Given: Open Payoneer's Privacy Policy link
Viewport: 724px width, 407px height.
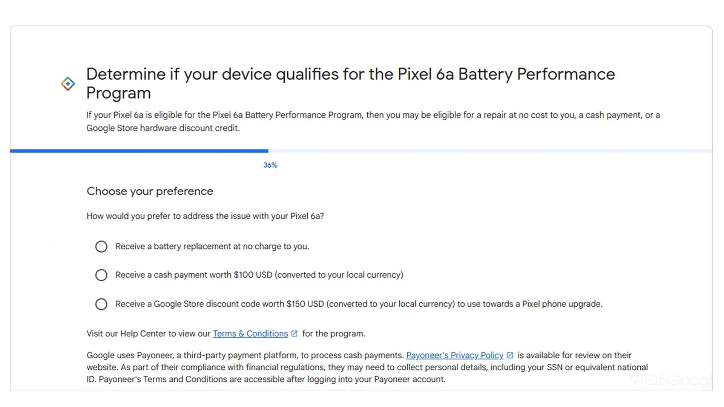Looking at the screenshot, I should coord(454,355).
